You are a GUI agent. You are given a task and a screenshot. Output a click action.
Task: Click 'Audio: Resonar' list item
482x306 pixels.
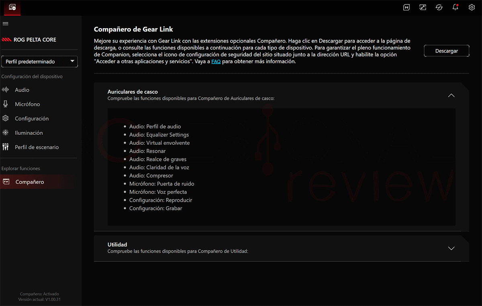(147, 151)
